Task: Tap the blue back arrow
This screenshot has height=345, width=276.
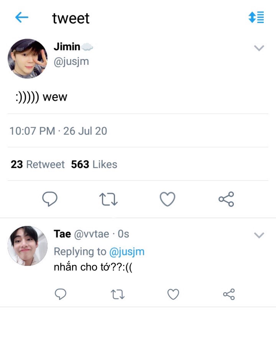Action: point(22,18)
